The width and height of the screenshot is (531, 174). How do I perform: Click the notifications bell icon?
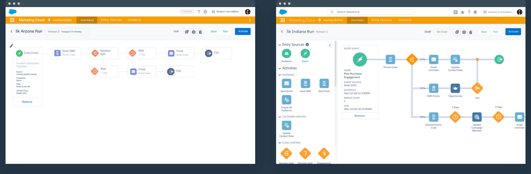(x=475, y=12)
